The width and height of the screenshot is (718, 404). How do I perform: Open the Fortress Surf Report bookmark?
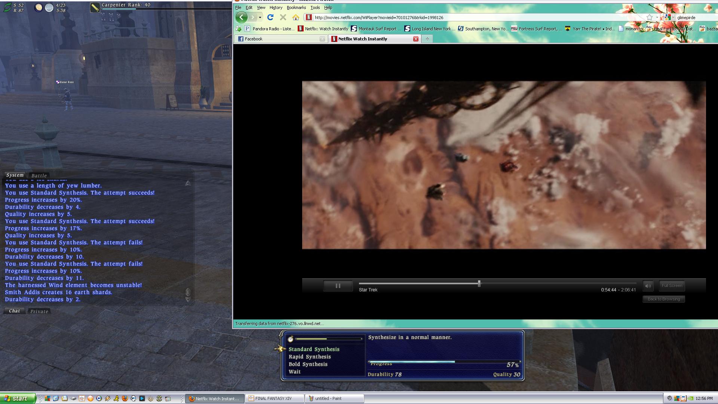point(537,28)
